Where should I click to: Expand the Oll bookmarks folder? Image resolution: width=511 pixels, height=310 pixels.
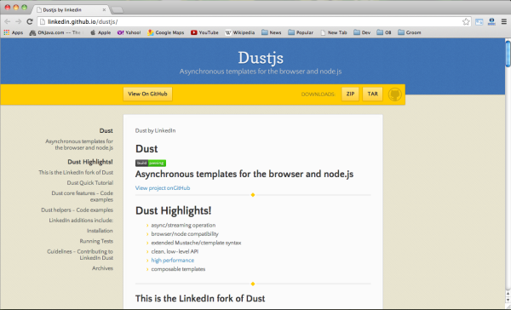click(x=384, y=32)
